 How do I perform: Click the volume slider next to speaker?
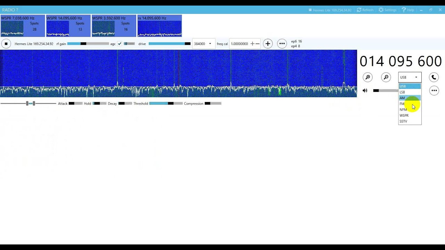(x=386, y=91)
